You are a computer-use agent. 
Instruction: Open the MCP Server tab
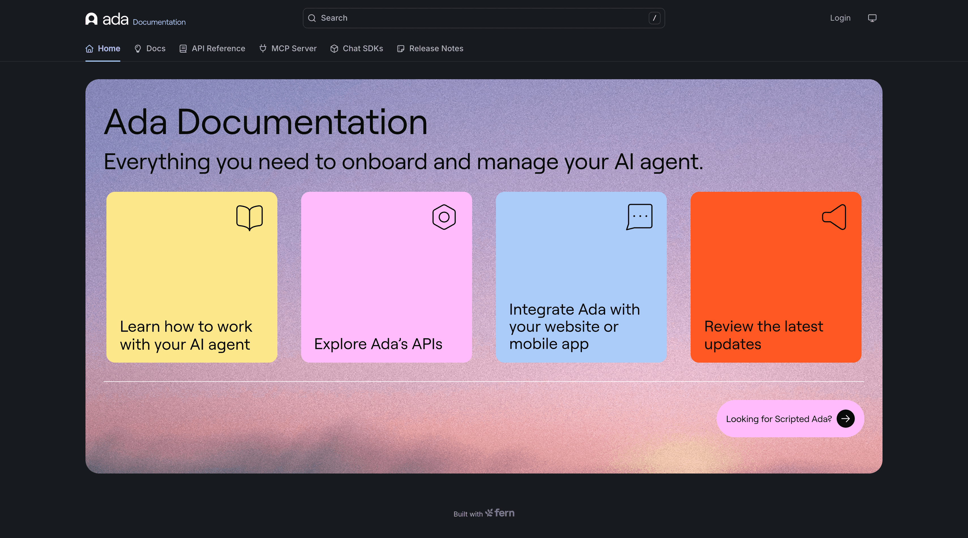[x=288, y=48]
